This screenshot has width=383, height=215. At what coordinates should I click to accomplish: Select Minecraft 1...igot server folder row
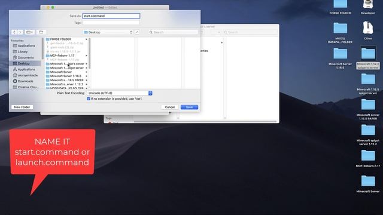pos(66,67)
